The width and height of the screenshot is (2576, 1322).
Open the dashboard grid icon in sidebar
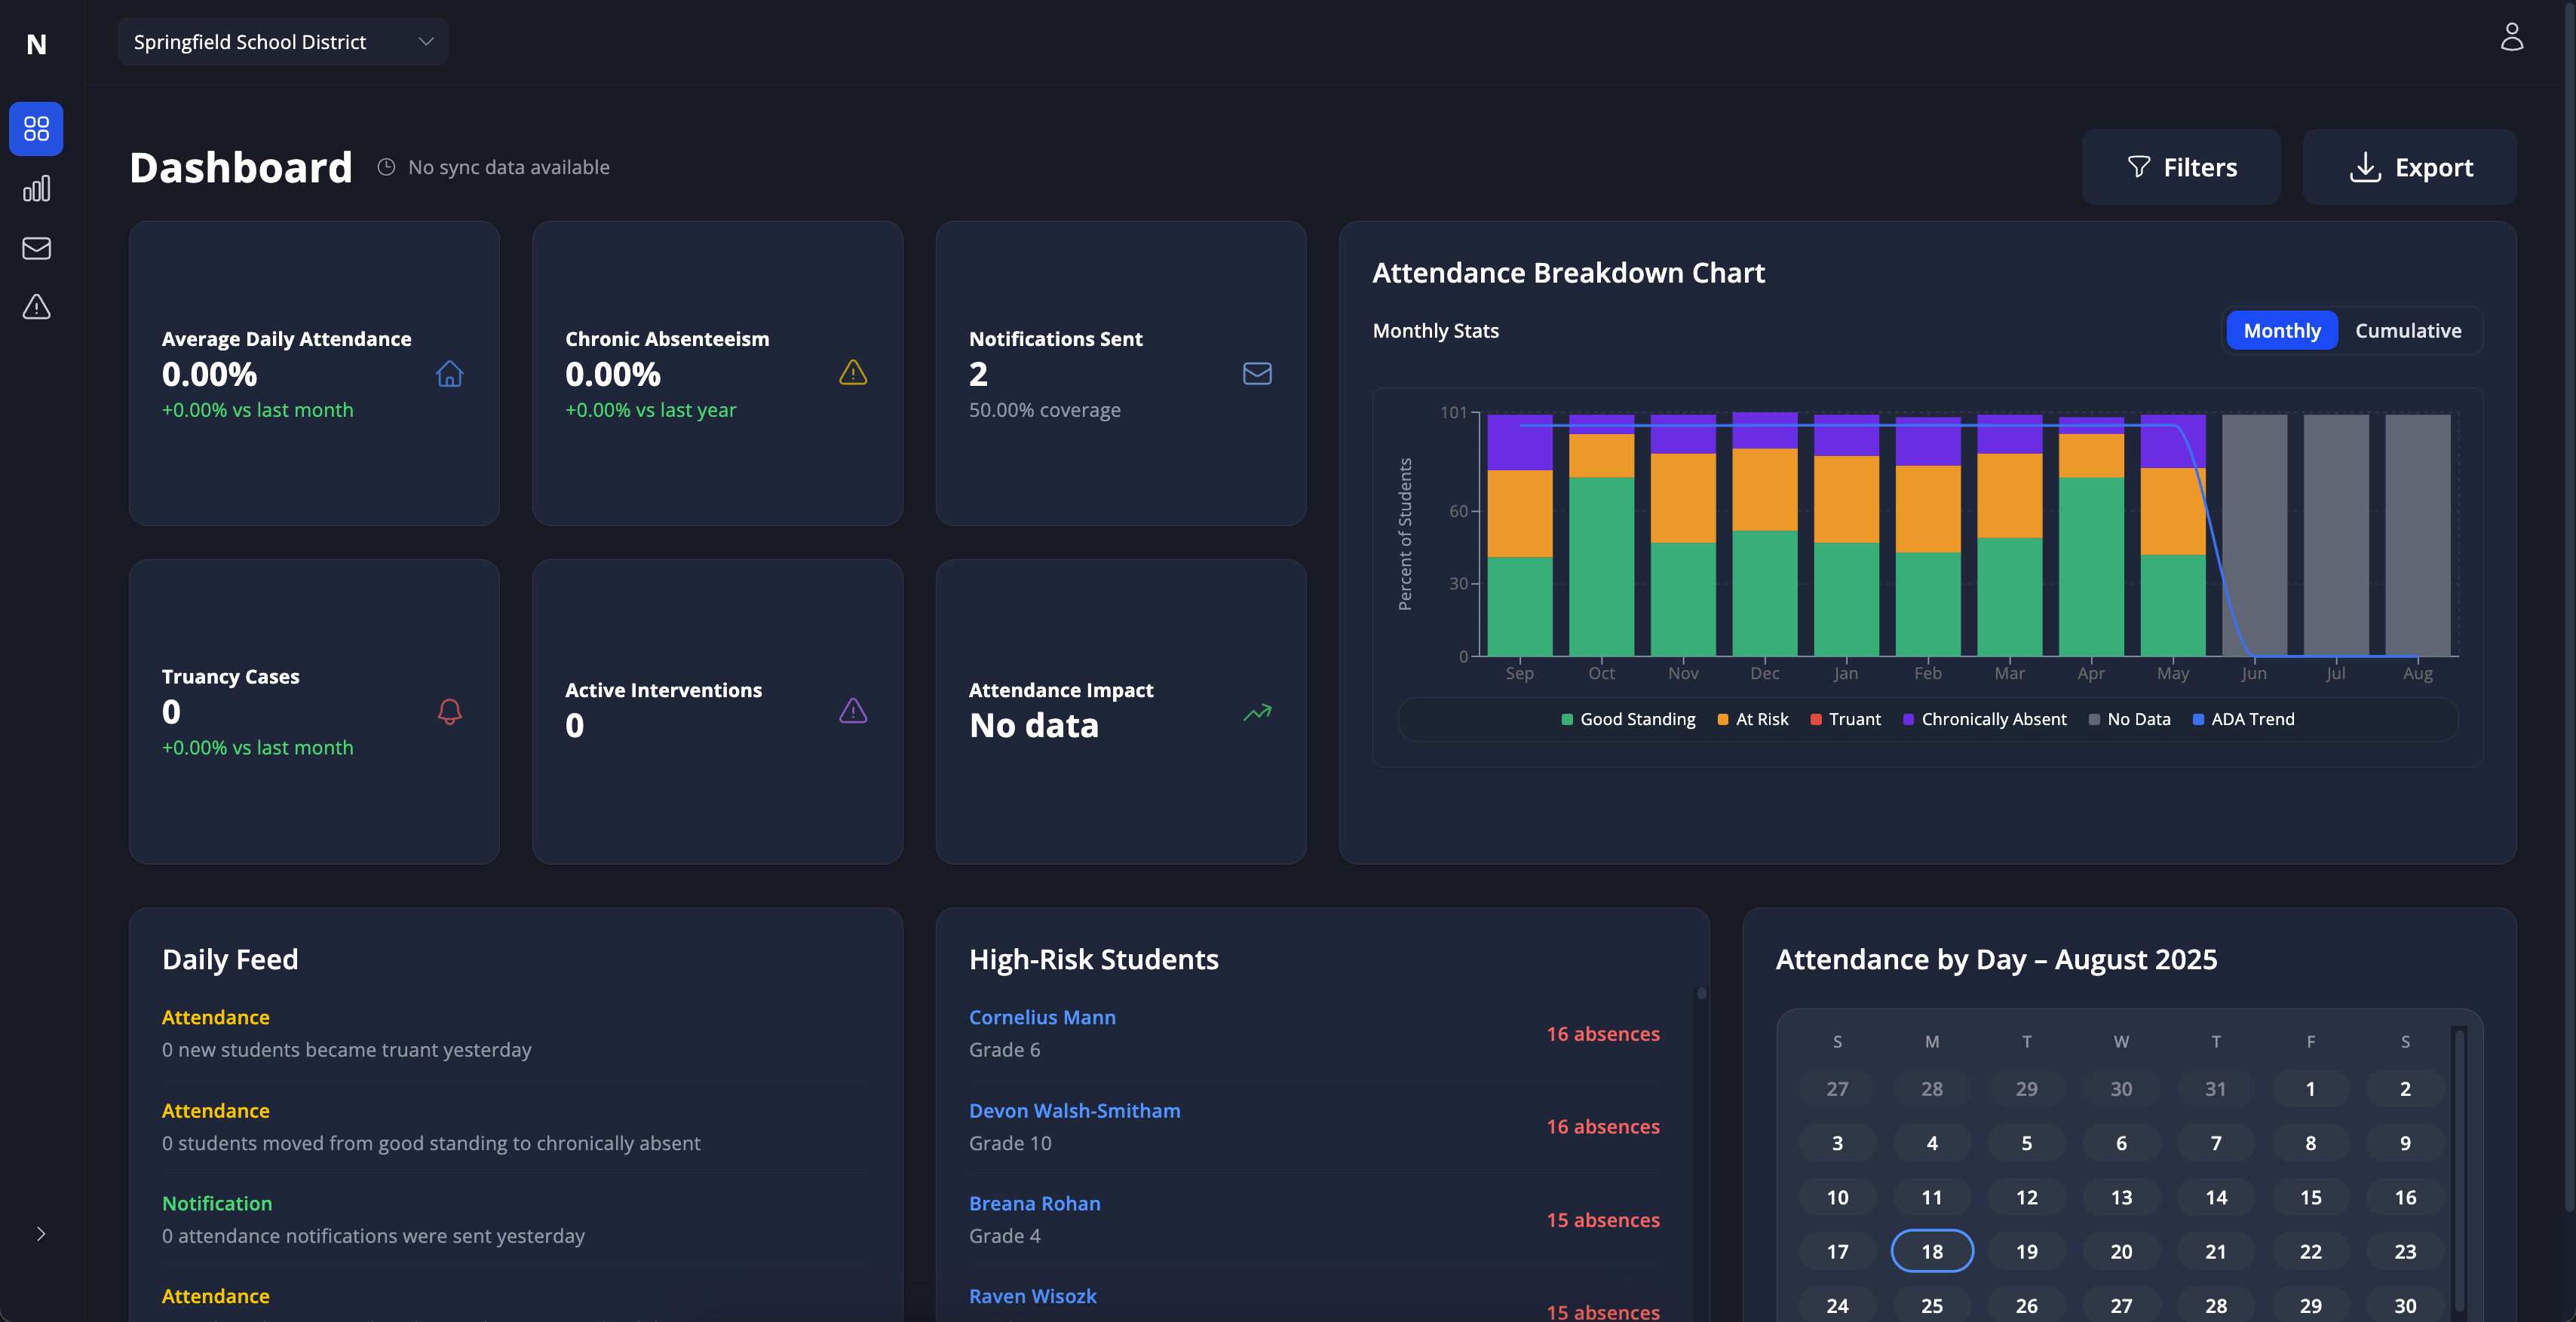(x=36, y=129)
